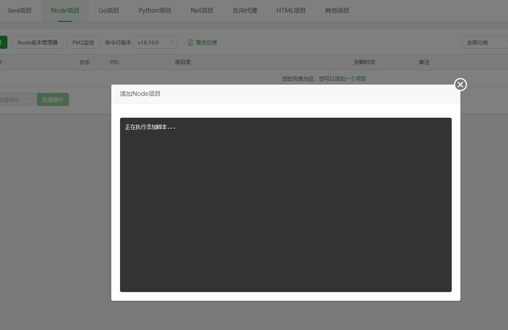Click the 需求反馈 link
Screen dimensions: 508x330
(x=206, y=42)
